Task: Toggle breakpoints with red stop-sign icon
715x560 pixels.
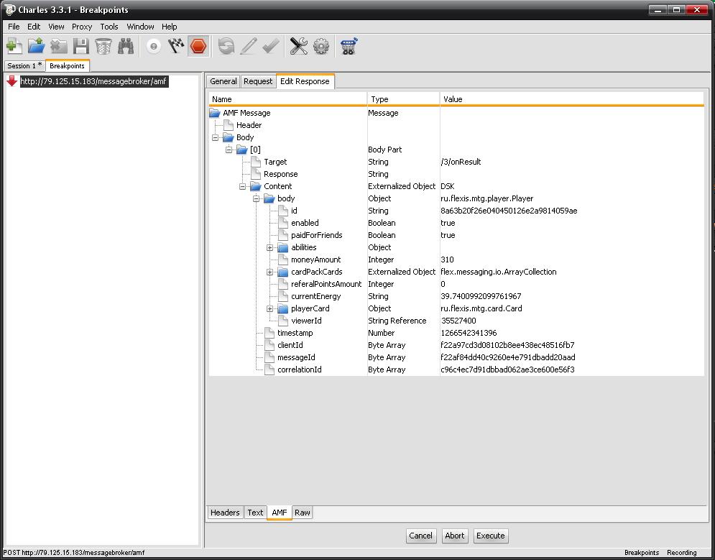Action: pos(198,47)
